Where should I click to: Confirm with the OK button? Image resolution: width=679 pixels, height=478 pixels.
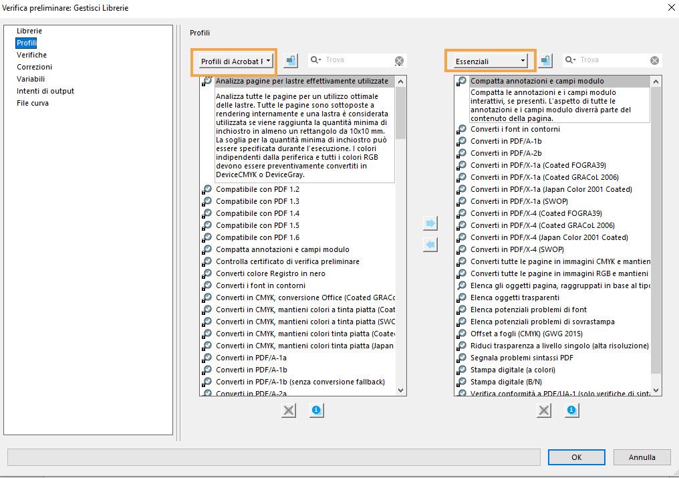point(576,457)
